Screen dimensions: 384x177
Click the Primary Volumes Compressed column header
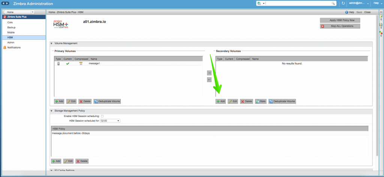click(x=81, y=59)
